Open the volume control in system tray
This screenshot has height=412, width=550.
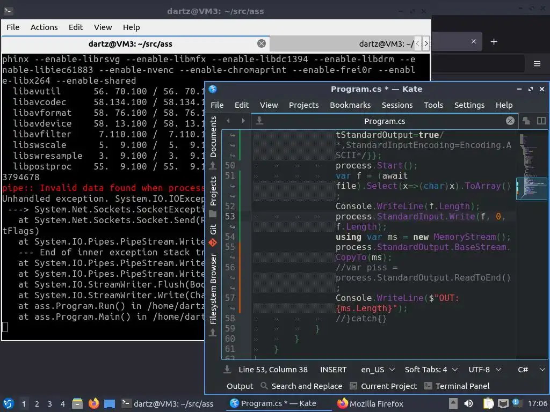tap(468, 403)
